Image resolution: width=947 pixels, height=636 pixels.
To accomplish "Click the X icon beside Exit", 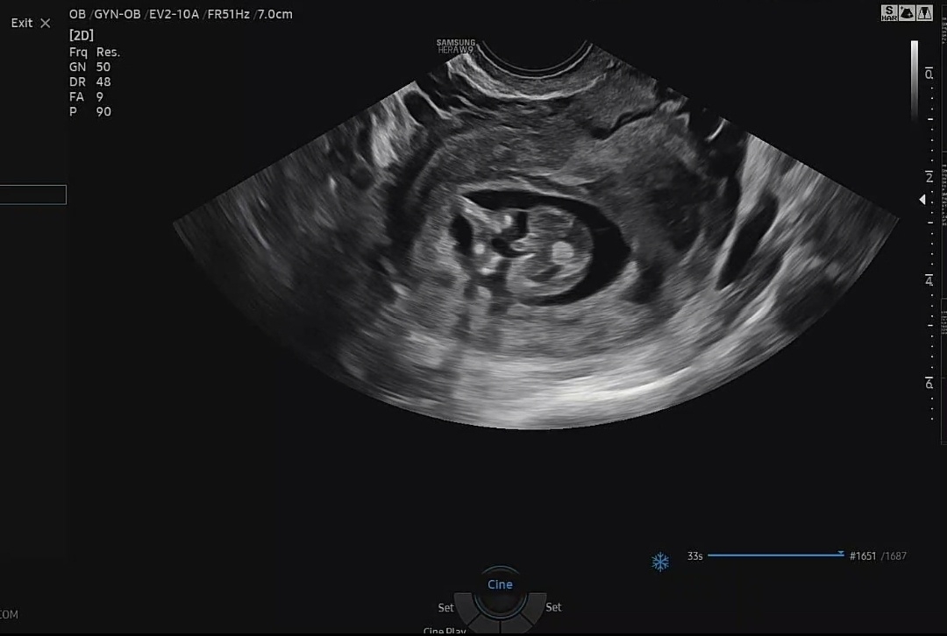I will [46, 24].
